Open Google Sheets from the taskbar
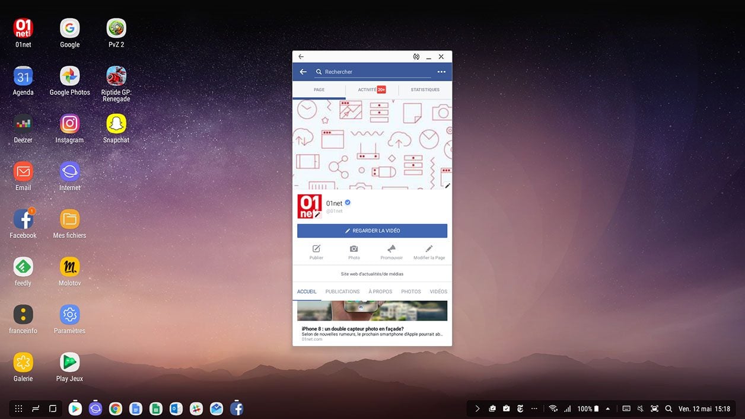The image size is (745, 419). tap(156, 408)
